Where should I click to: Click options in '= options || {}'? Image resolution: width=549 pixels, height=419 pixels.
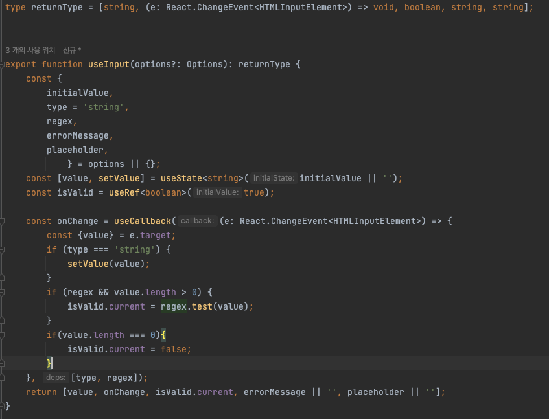[x=106, y=164]
